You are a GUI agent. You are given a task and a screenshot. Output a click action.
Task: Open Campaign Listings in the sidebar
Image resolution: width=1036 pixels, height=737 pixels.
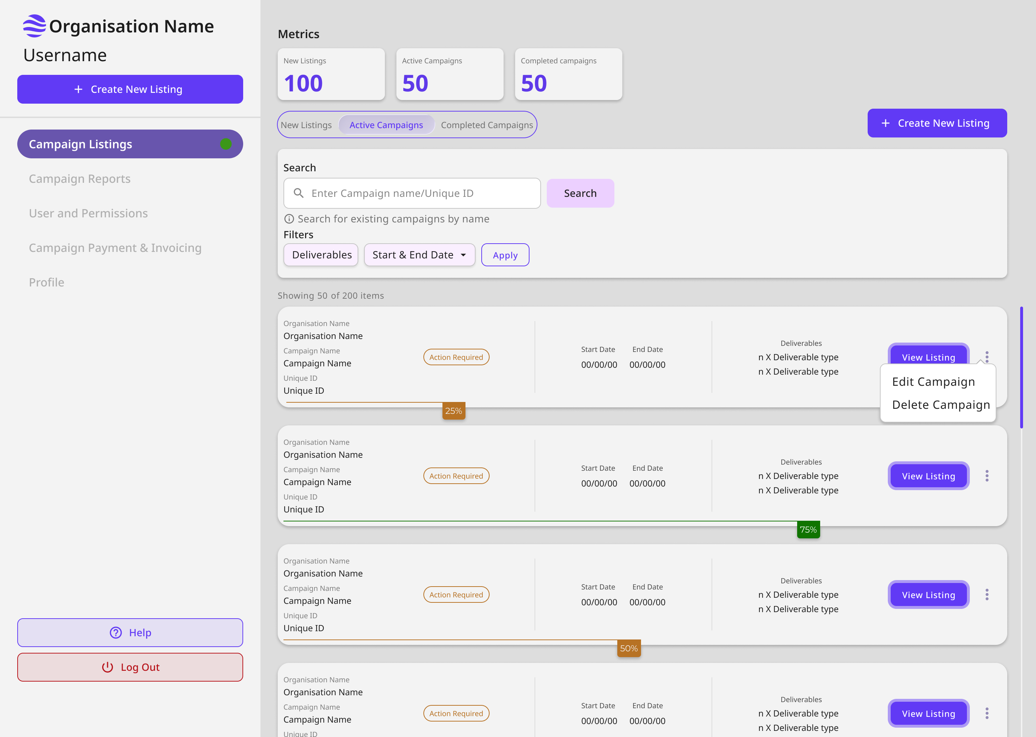[x=130, y=144]
